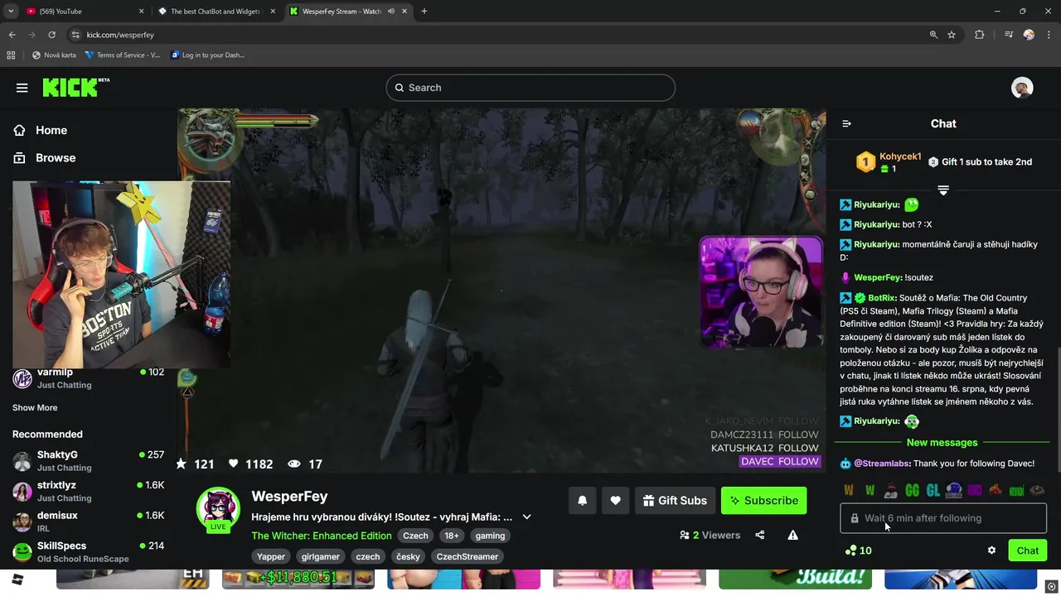Select the 18+ tag

[451, 536]
